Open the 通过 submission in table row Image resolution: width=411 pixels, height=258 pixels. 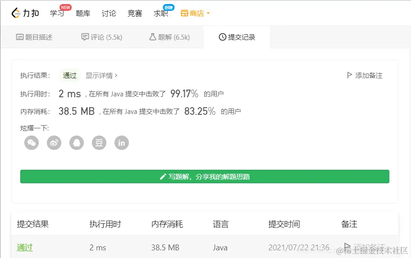[25, 248]
